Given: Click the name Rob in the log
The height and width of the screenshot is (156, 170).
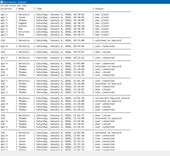Looking at the screenshot, I should 20,29.
